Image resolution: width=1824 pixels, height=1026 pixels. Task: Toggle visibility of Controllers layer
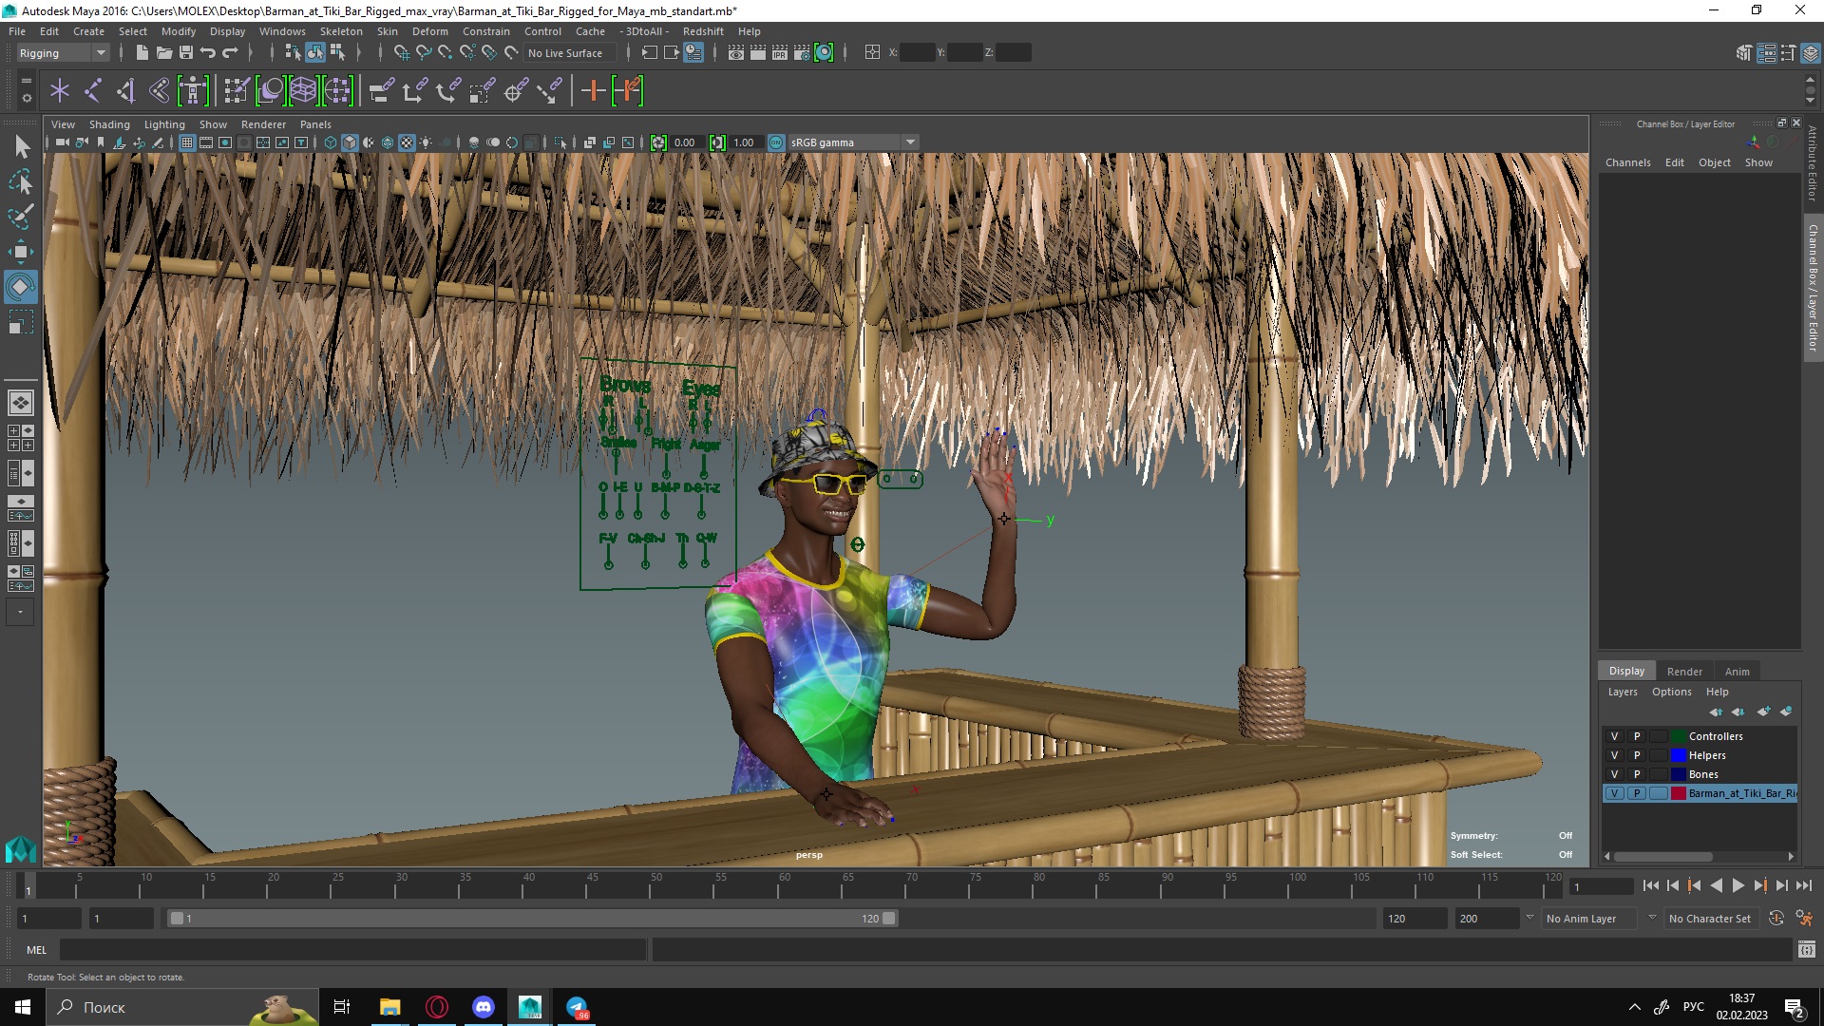pyautogui.click(x=1614, y=736)
